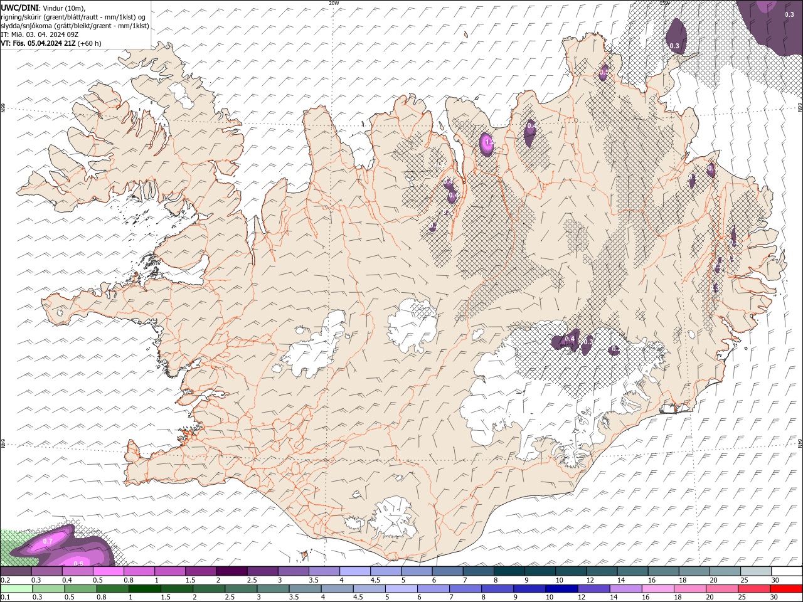Pick the bright magenta swatch after 0.5 on upper scale
The height and width of the screenshot is (602, 803).
[x=109, y=571]
